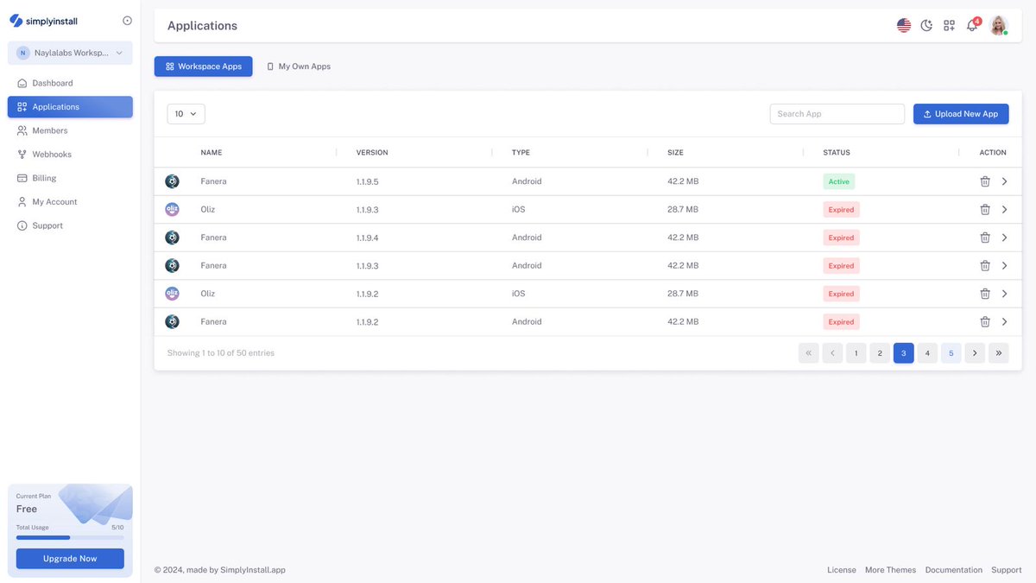This screenshot has width=1036, height=583.
Task: Focus the Search App field
Action: point(837,114)
